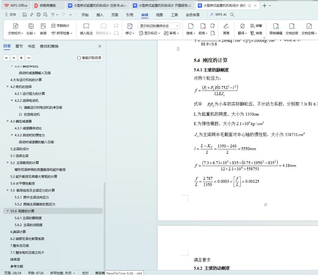This screenshot has width=318, height=275.
Task: Toggle 拼写检查 in status bar
Action: pyautogui.click(x=62, y=273)
